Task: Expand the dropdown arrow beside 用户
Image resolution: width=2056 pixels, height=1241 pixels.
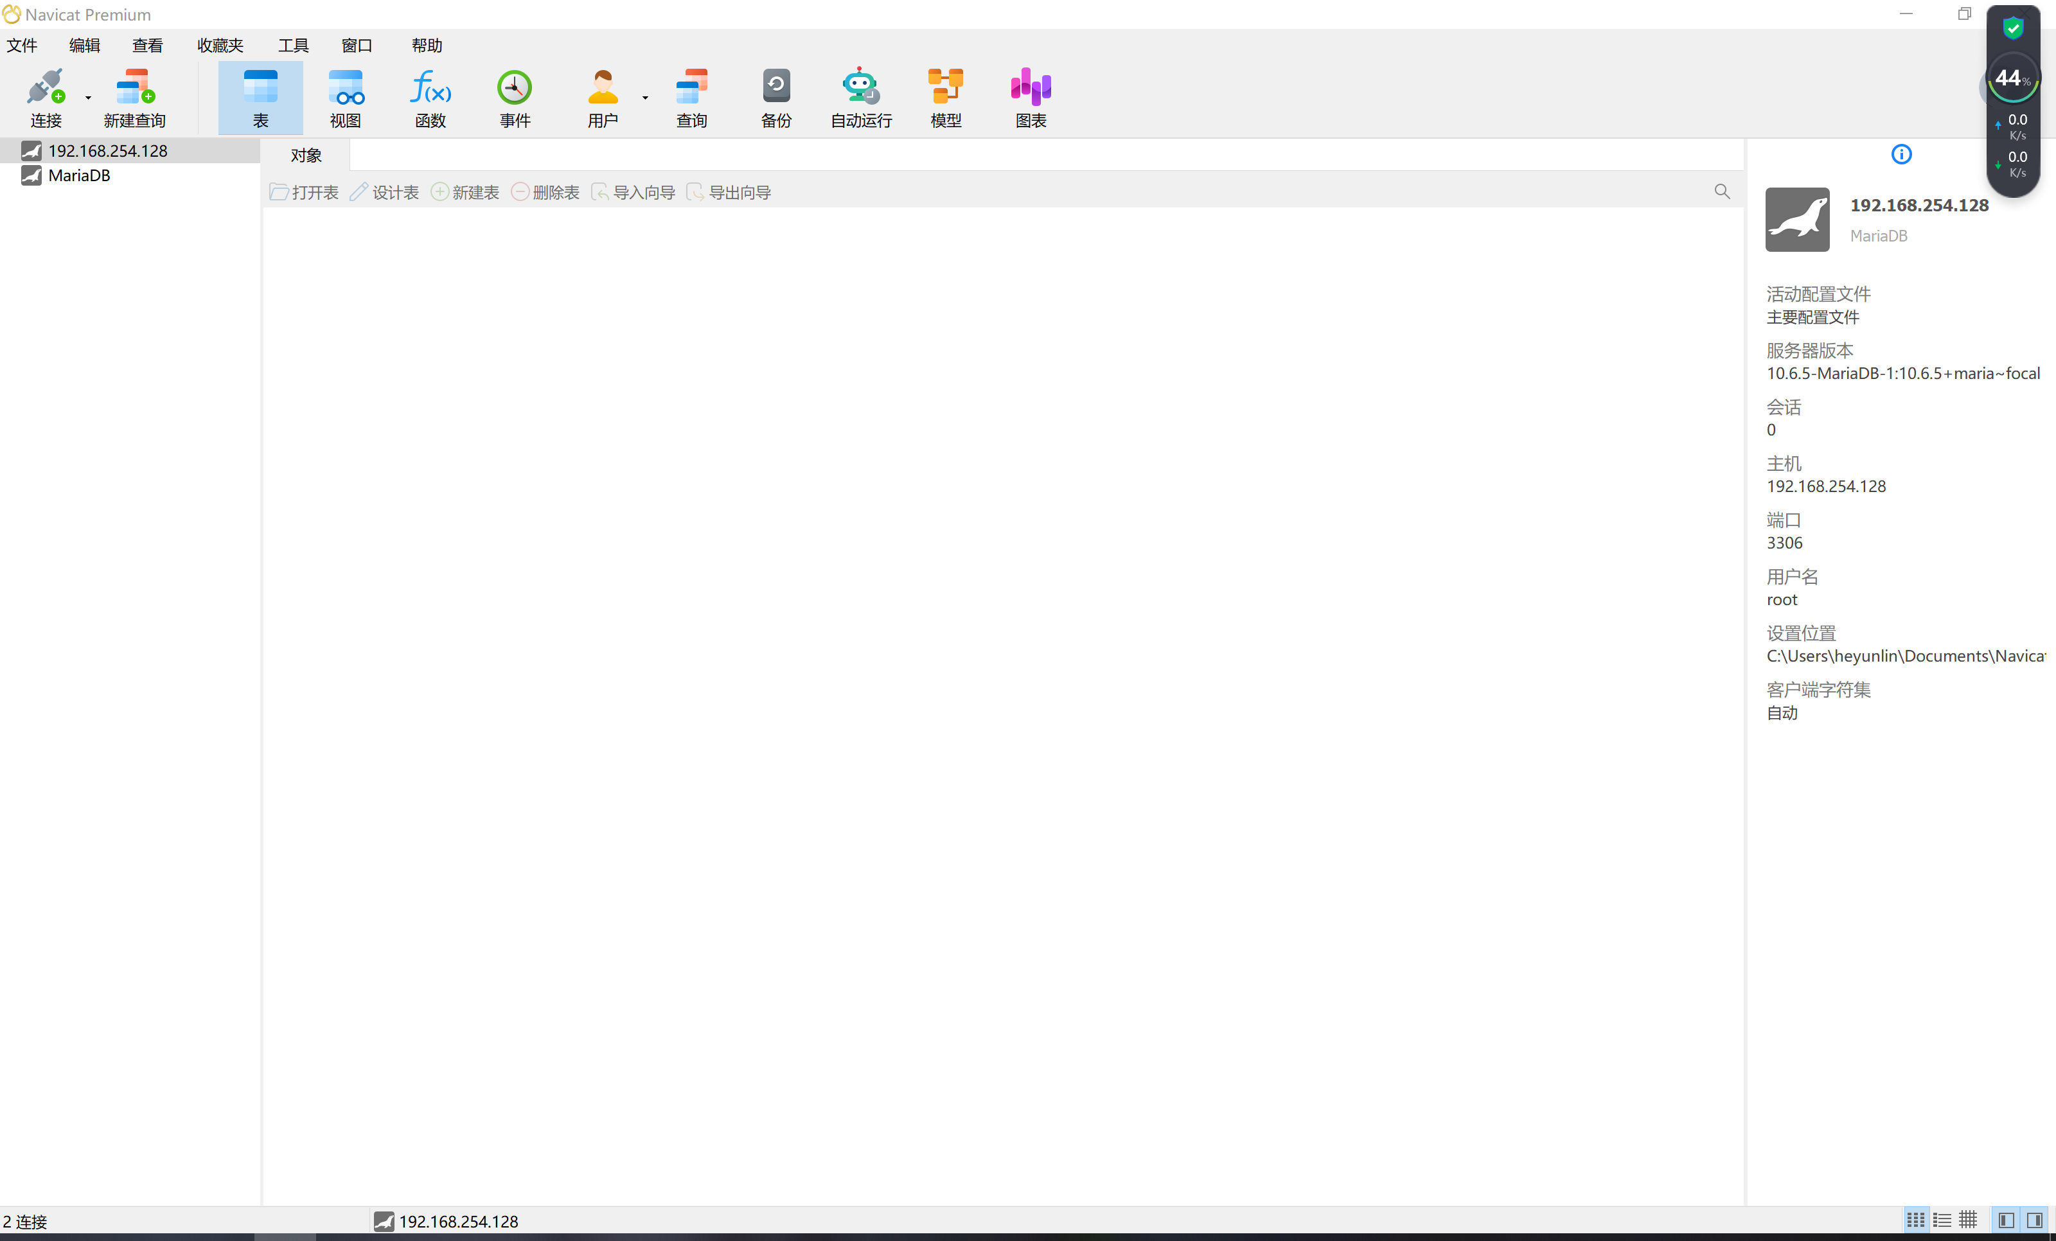Action: [x=645, y=98]
